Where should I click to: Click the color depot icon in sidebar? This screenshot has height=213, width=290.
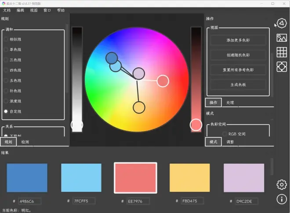(282, 66)
